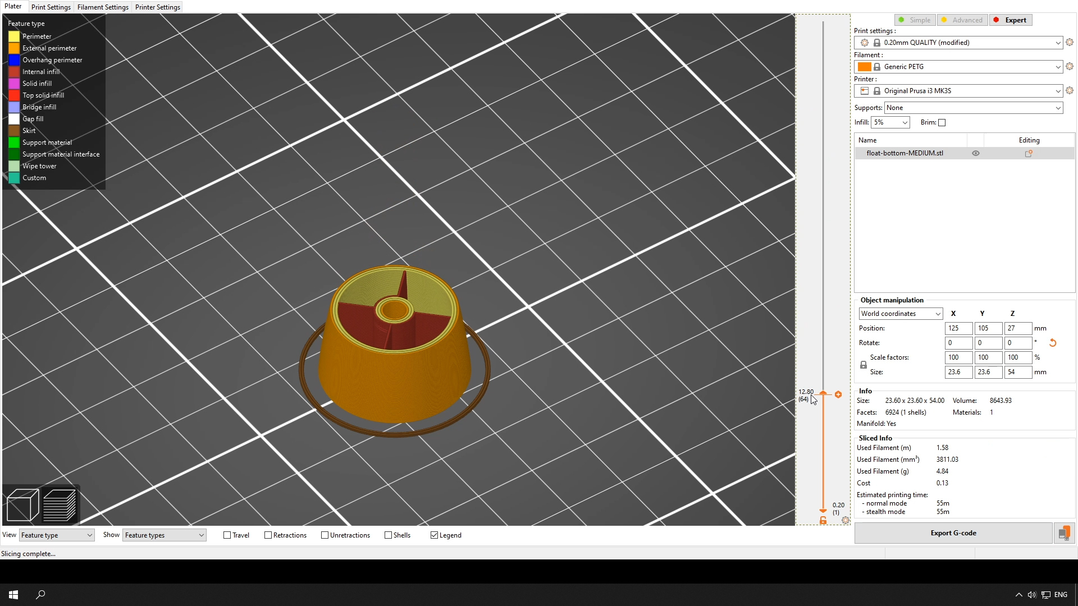Uncheck the Legend checkbox

(434, 535)
